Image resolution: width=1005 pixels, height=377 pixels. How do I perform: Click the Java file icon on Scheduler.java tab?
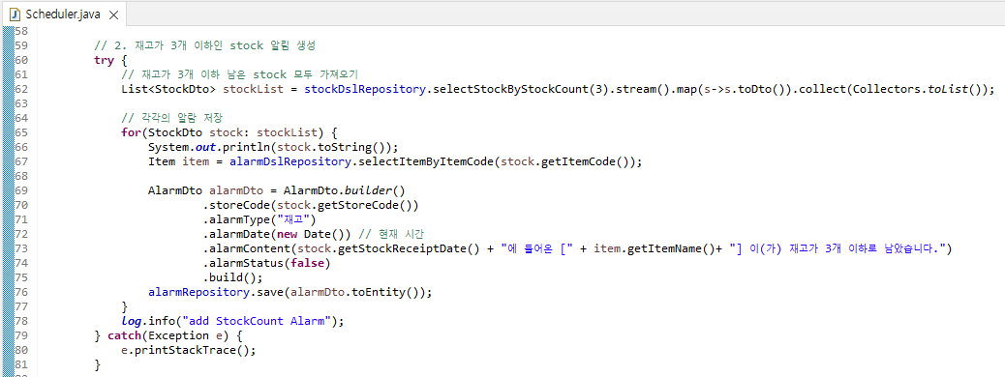[15, 14]
